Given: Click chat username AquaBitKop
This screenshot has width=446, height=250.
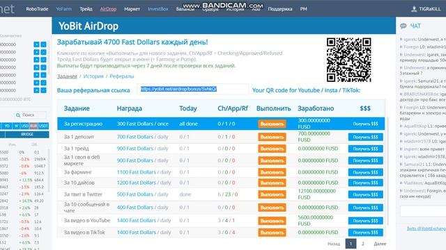Looking at the screenshot, I should tap(415, 126).
